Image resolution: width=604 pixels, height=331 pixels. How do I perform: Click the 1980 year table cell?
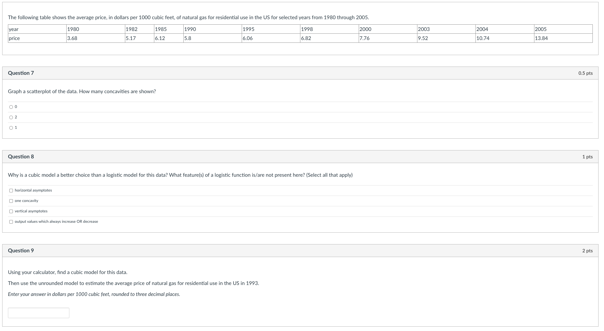[73, 29]
